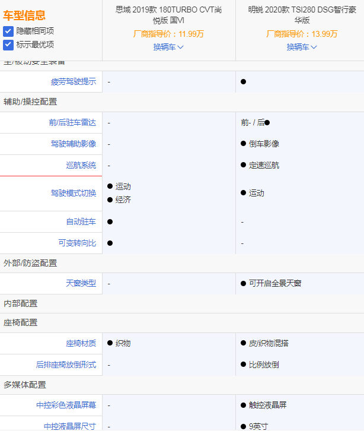Click the 驾驶模式切换 row label
The width and height of the screenshot is (364, 431).
click(73, 193)
